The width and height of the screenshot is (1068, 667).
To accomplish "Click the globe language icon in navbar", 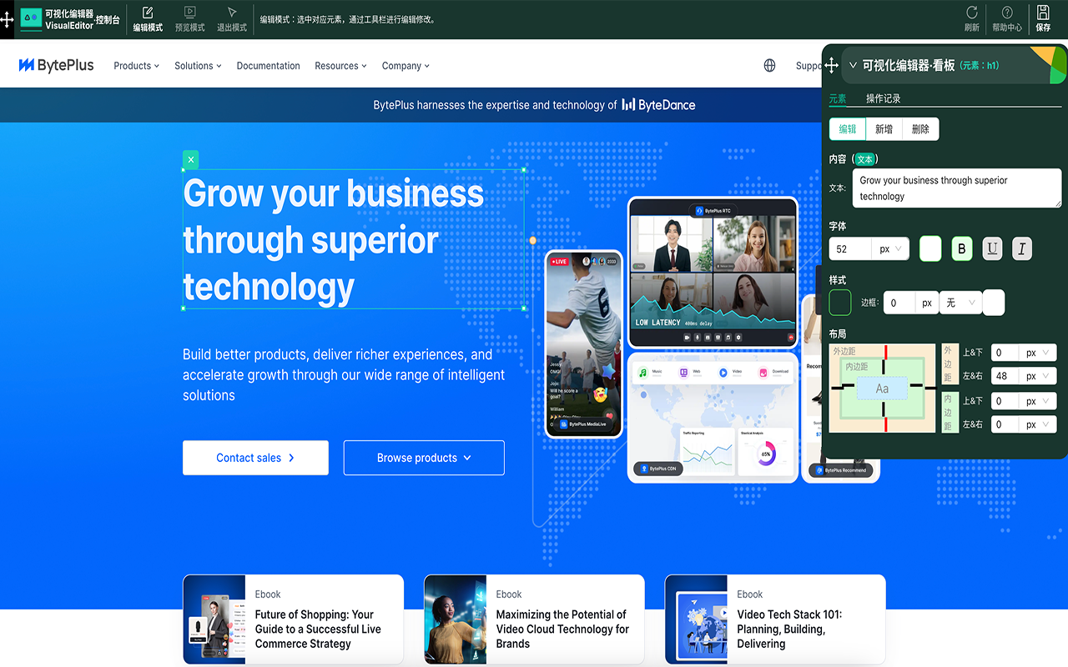I will click(x=768, y=65).
